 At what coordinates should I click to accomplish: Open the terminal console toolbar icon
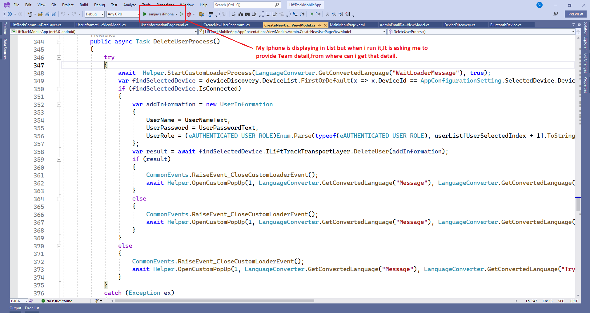[x=247, y=14]
